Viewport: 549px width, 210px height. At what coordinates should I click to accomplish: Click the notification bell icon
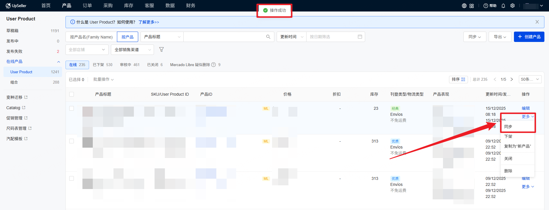coord(503,6)
